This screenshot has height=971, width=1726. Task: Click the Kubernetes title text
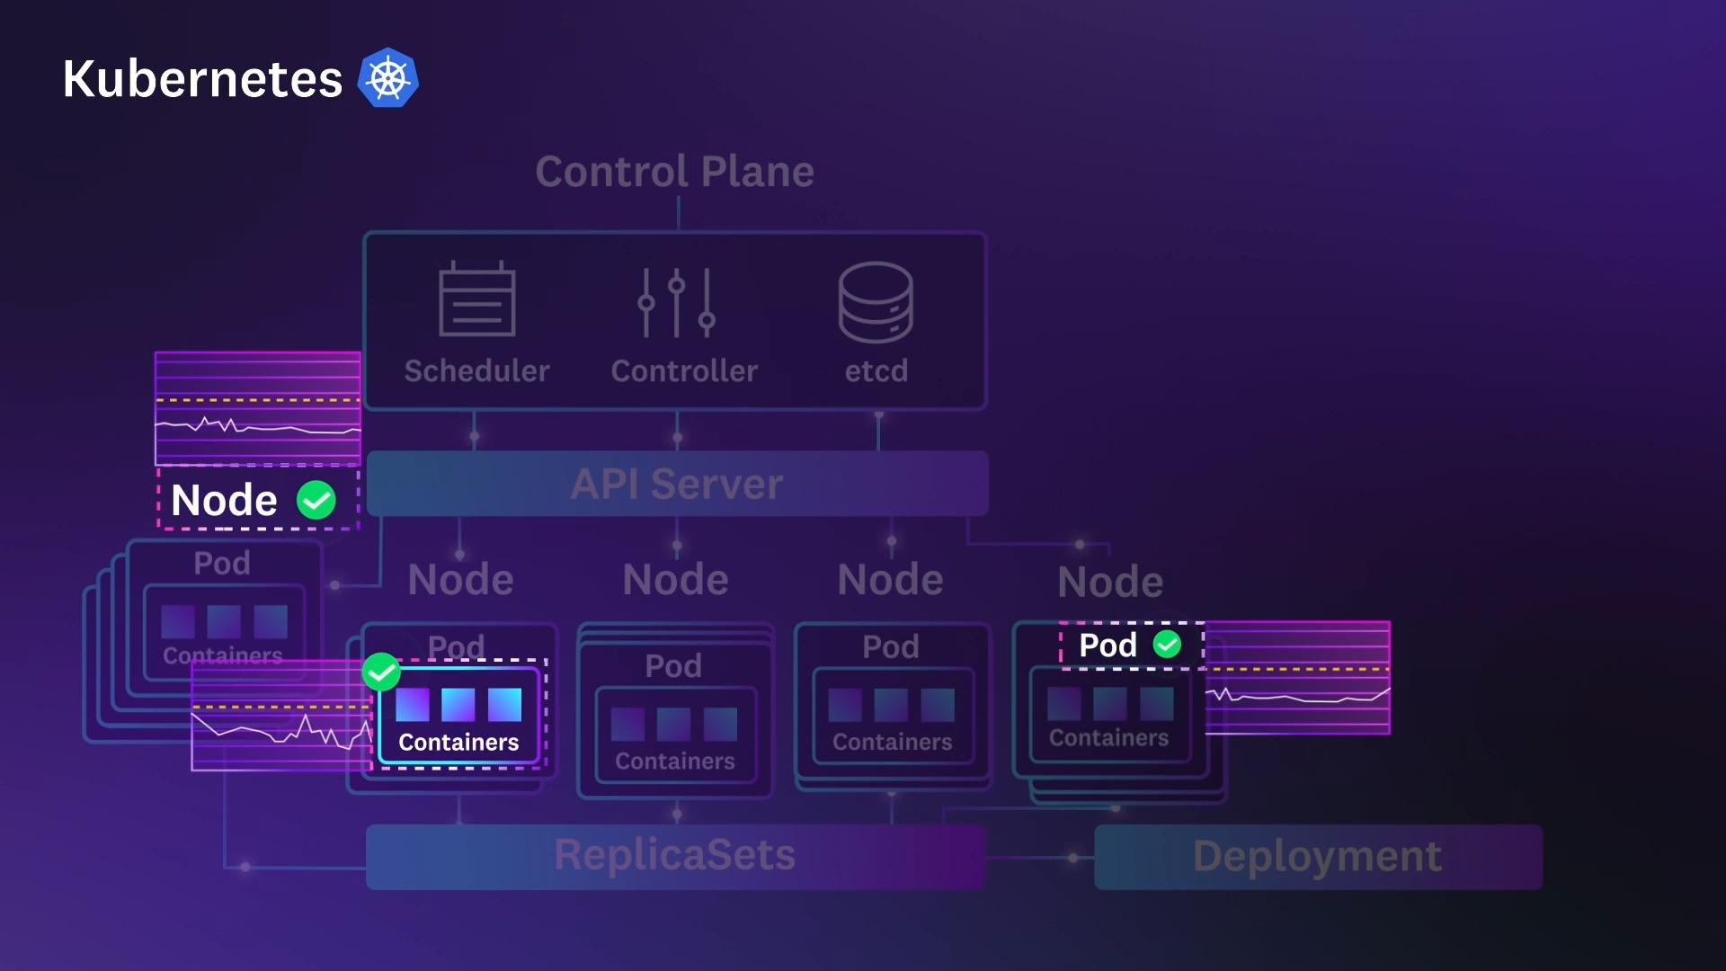point(202,79)
